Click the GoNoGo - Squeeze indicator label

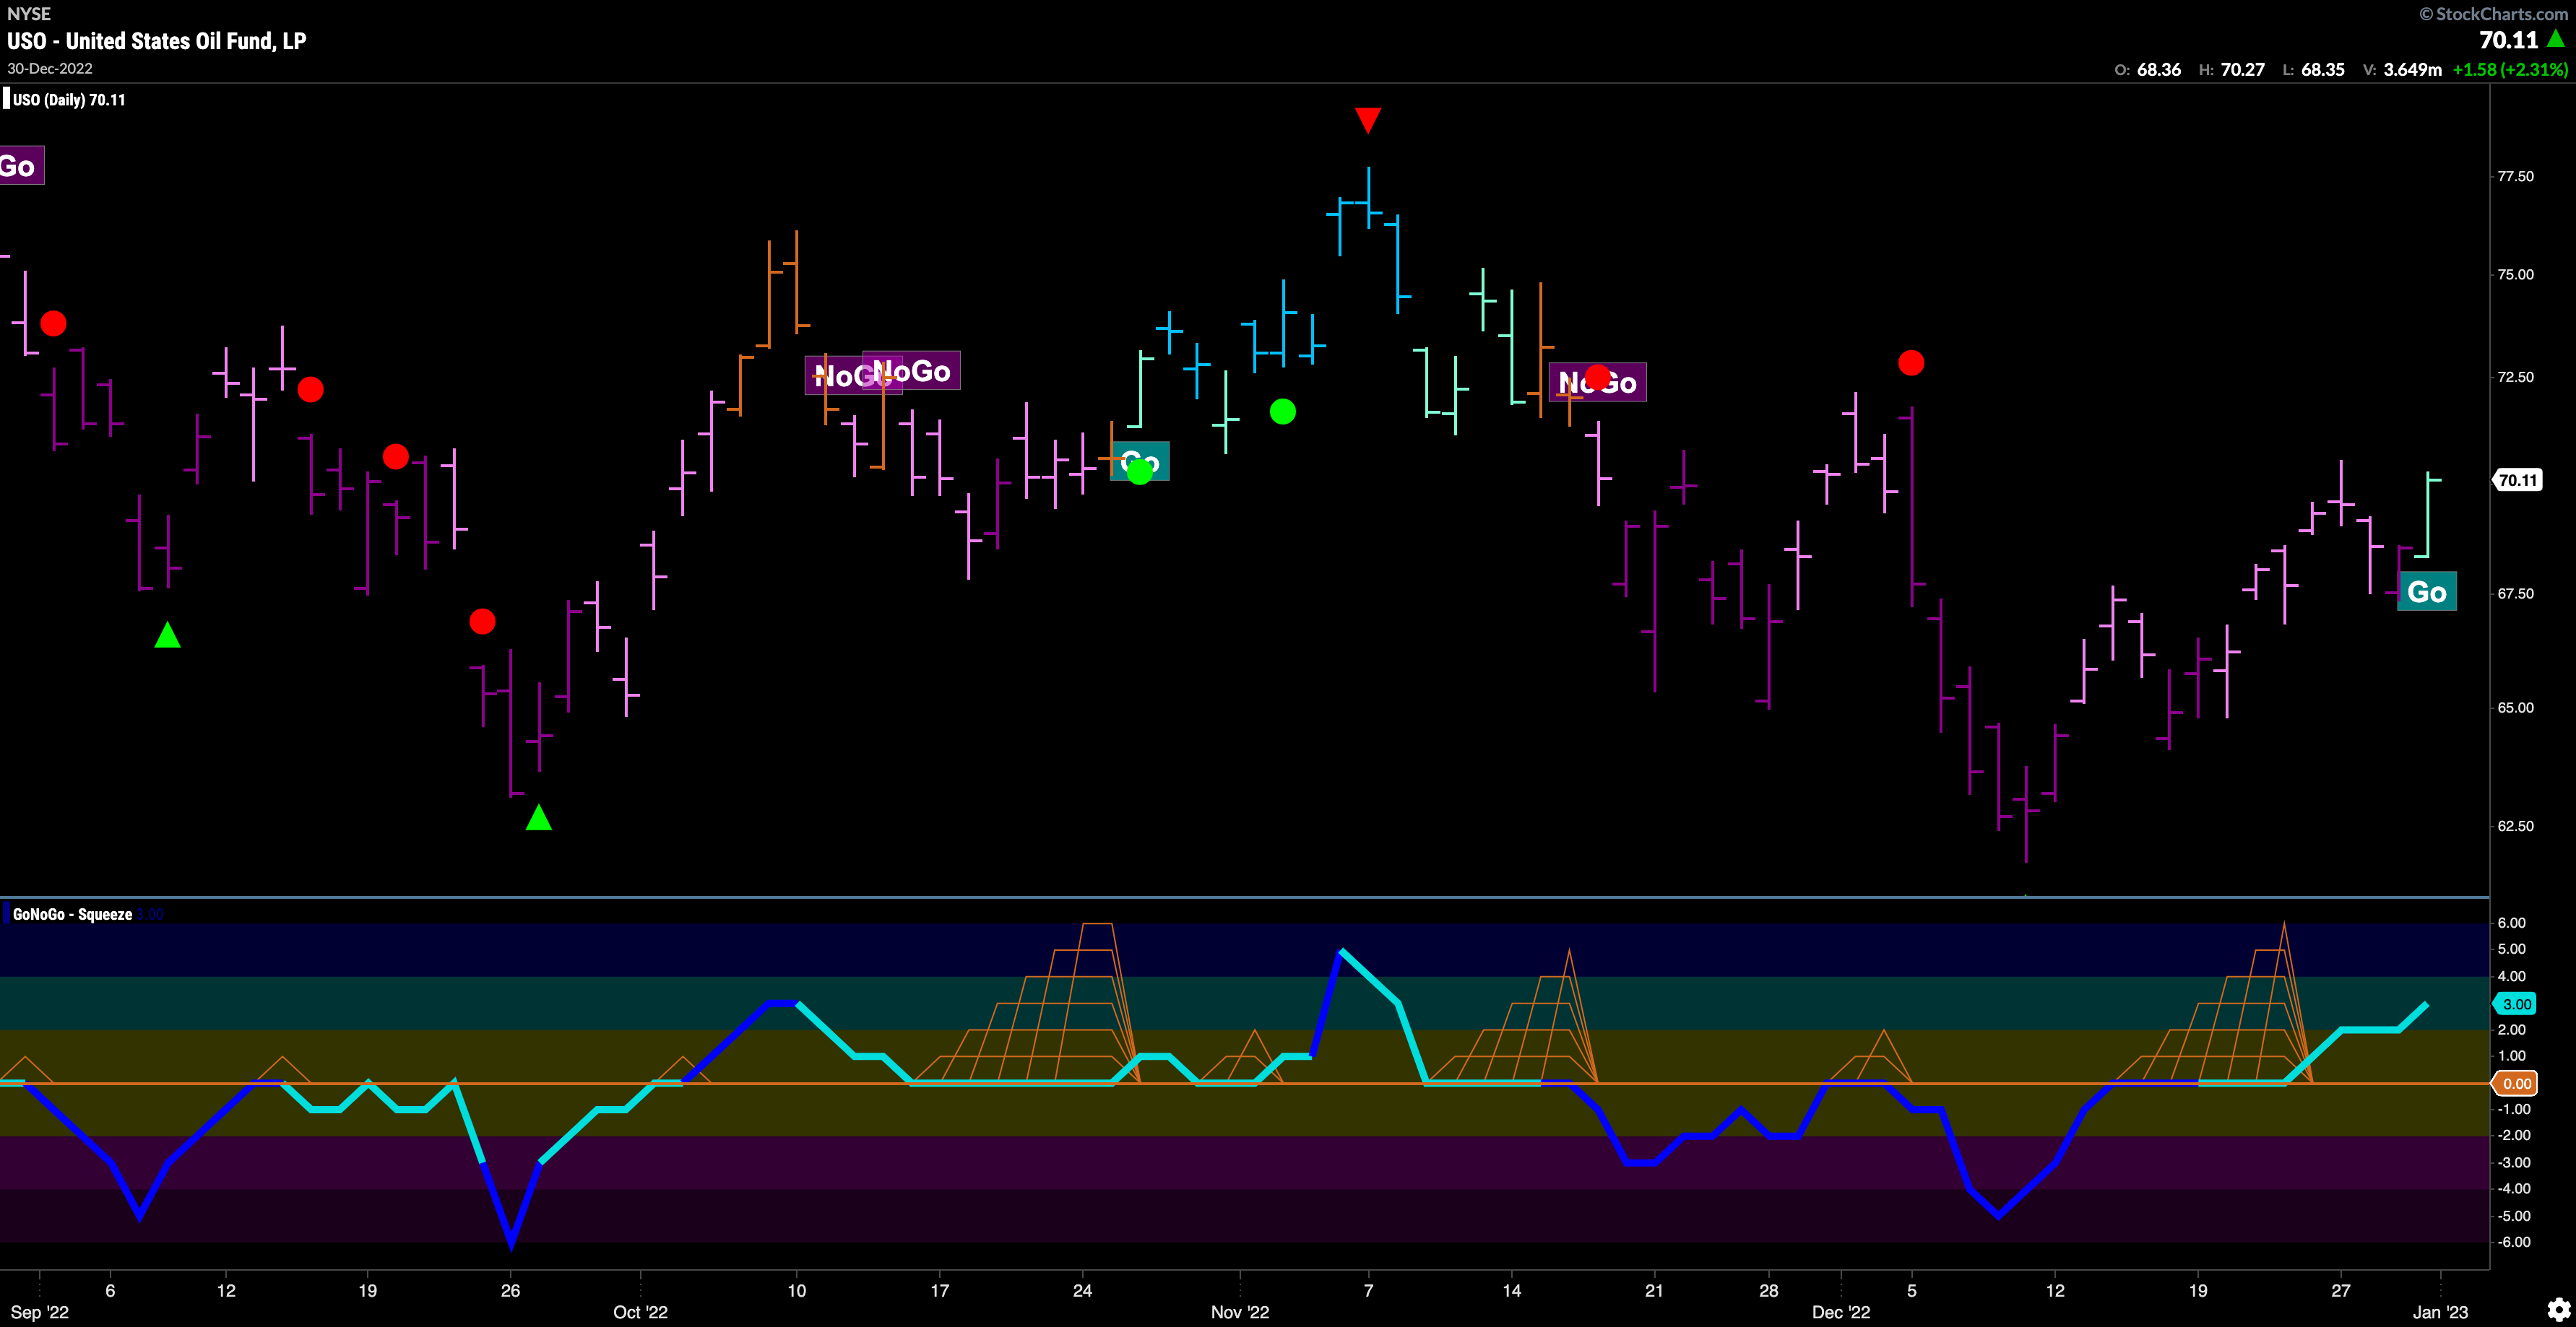point(72,914)
